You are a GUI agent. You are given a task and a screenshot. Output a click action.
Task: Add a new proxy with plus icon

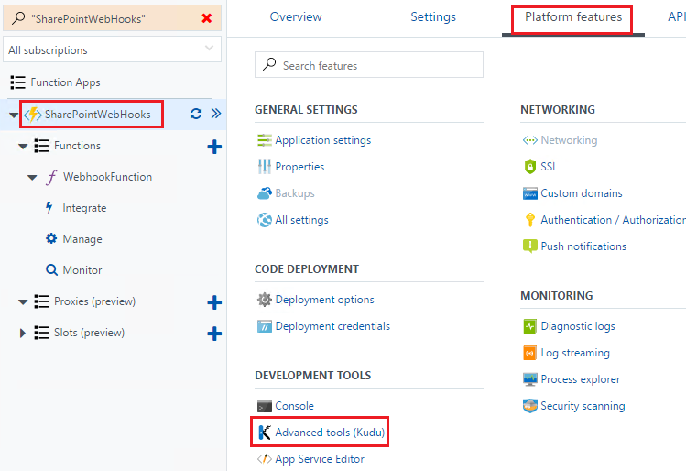(214, 302)
